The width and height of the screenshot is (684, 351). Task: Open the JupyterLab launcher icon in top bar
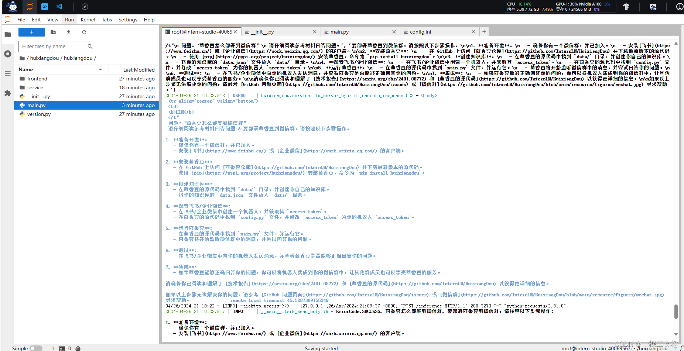pyautogui.click(x=30, y=7)
